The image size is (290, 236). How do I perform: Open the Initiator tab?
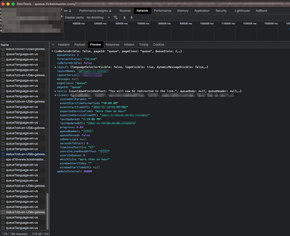click(129, 45)
